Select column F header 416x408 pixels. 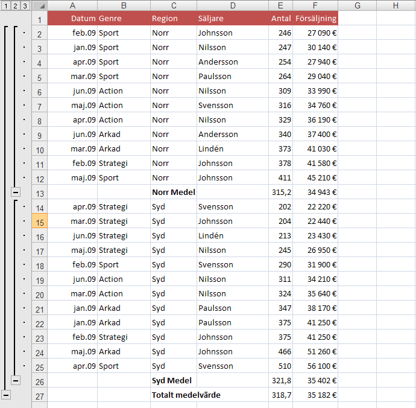coord(315,5)
